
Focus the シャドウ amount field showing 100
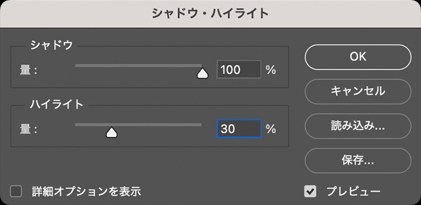239,70
